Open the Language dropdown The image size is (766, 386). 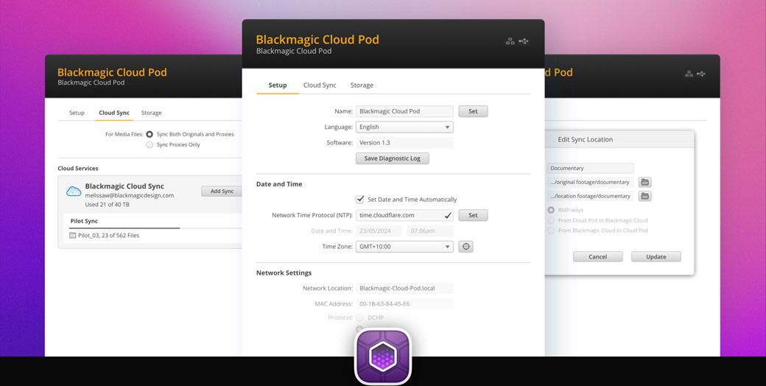pyautogui.click(x=404, y=127)
